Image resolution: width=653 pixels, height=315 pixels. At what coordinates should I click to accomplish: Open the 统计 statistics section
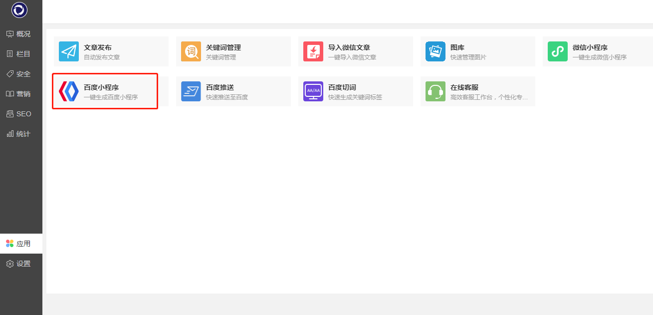tap(21, 134)
